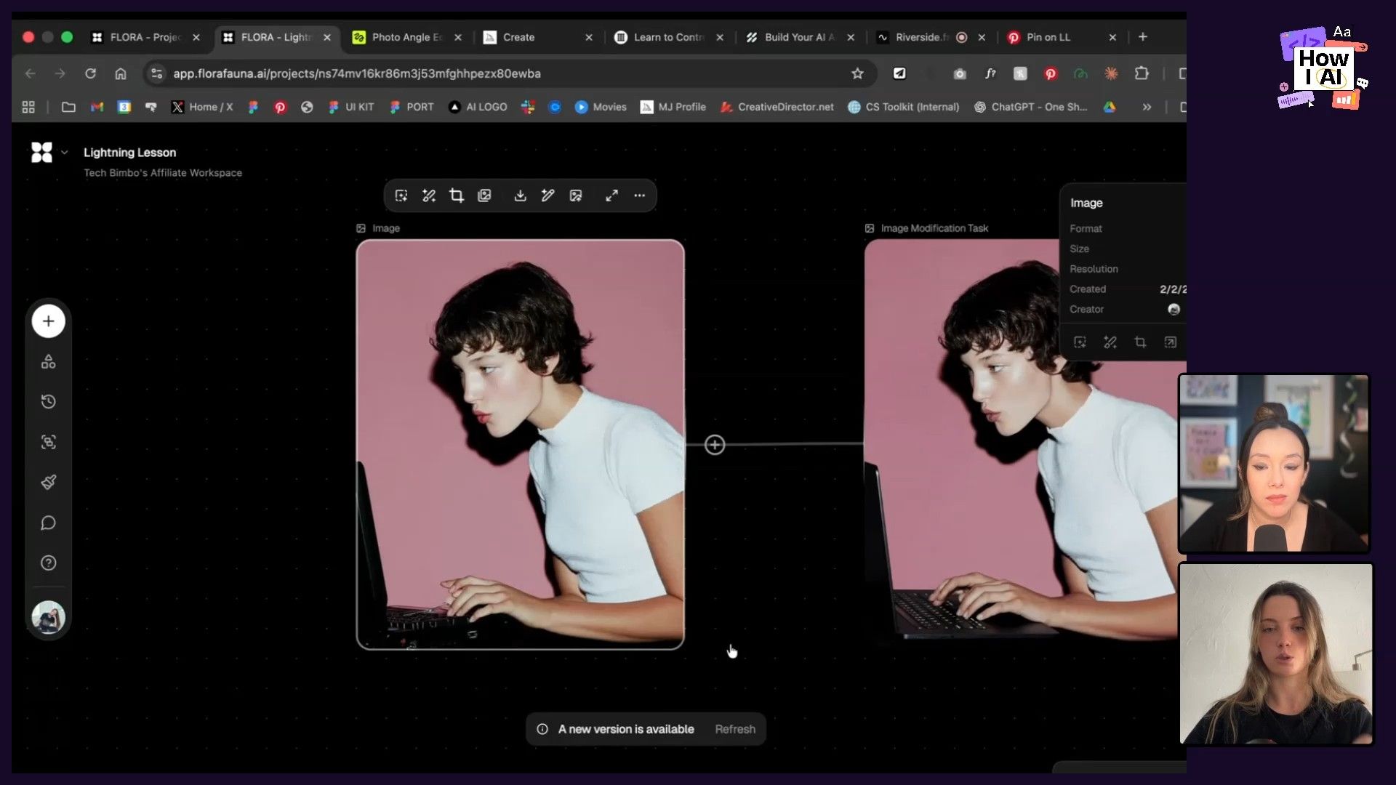
Task: Open history from the left sidebar
Action: (49, 402)
